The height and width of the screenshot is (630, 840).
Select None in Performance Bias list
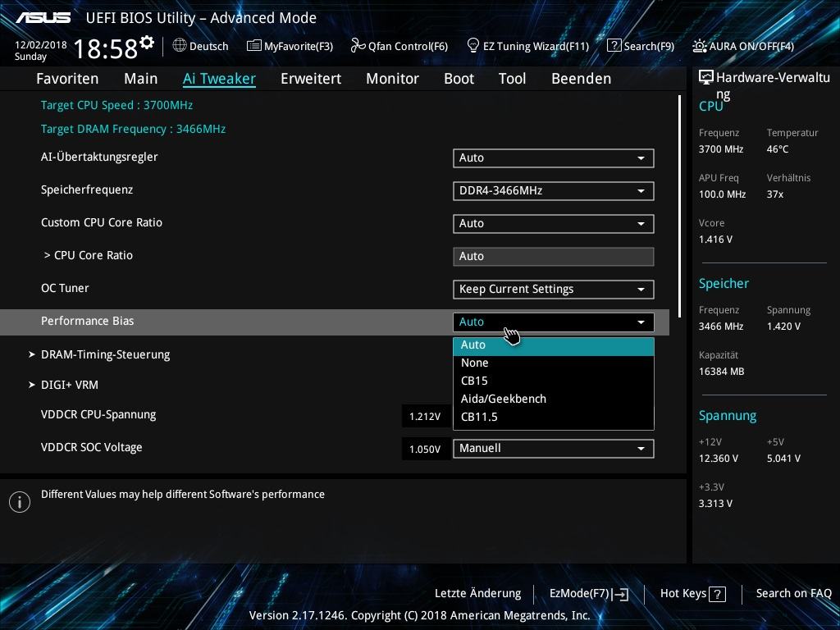(x=554, y=363)
